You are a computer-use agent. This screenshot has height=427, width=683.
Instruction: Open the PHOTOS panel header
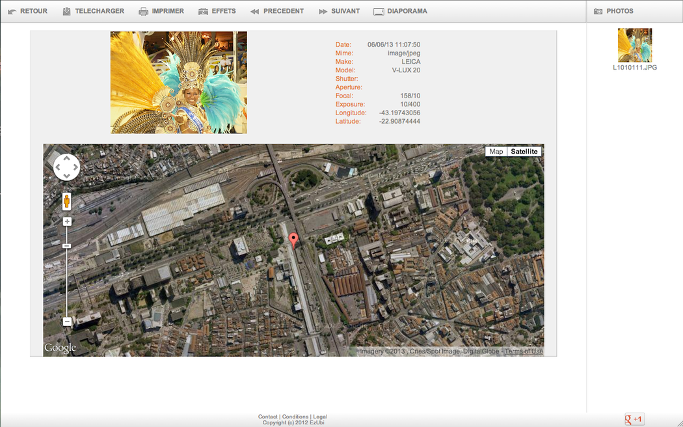(619, 12)
